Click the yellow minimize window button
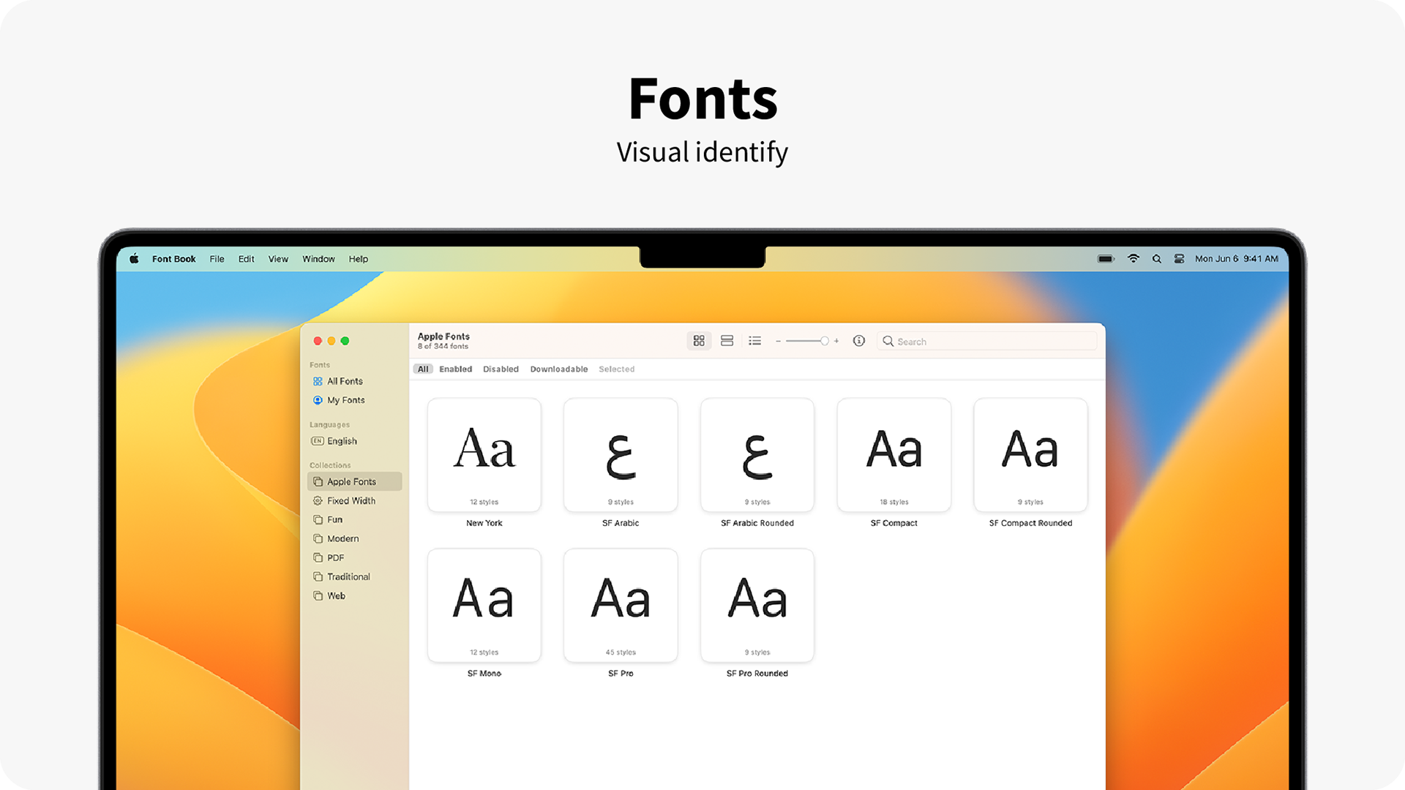1405x790 pixels. click(x=331, y=341)
